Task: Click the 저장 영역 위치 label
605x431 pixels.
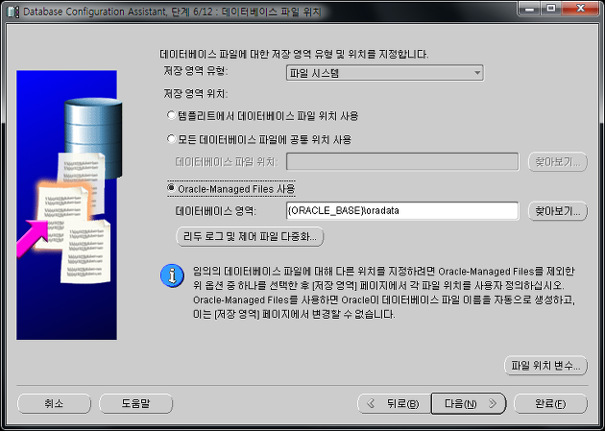Action: tap(196, 94)
